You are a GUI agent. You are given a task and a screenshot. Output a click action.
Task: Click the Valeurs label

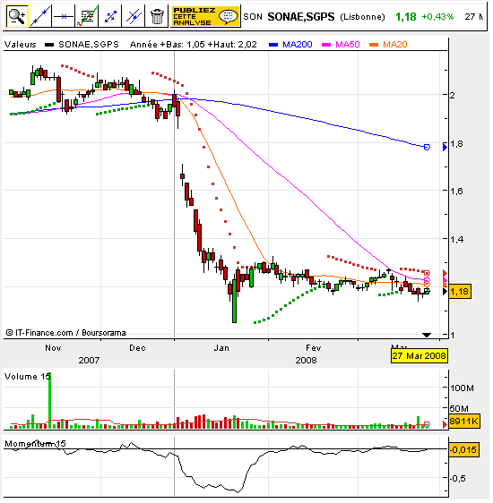pos(21,45)
